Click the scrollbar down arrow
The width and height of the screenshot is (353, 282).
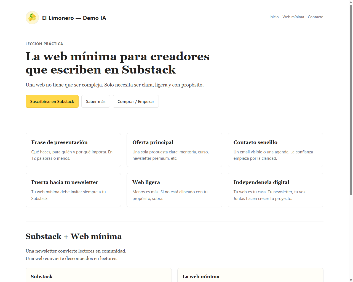coord(351,280)
